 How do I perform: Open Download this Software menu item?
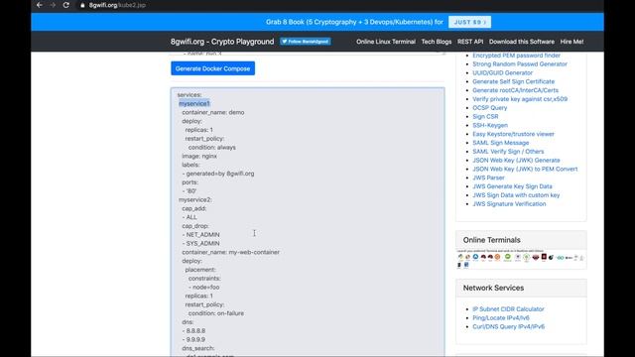[x=522, y=42]
